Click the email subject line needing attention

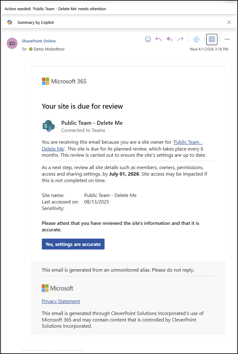click(55, 9)
